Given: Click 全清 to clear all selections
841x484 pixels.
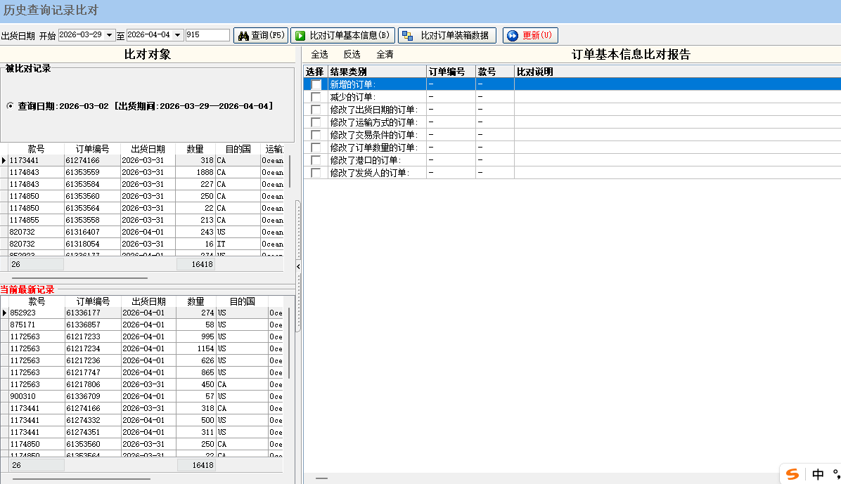Looking at the screenshot, I should coord(385,55).
